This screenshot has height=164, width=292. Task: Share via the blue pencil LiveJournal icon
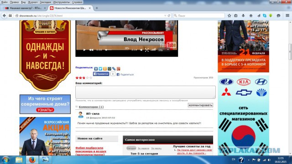(x=114, y=69)
